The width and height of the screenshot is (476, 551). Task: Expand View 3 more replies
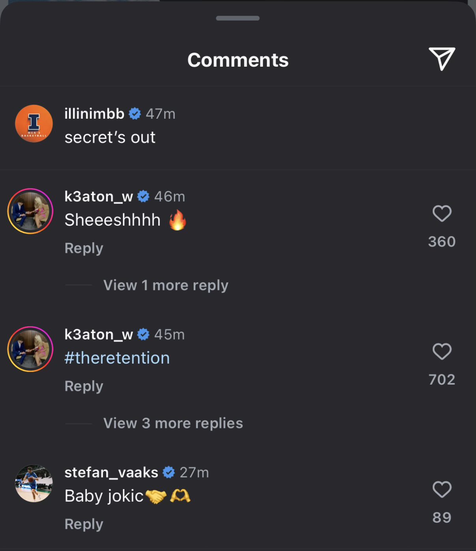(x=173, y=423)
